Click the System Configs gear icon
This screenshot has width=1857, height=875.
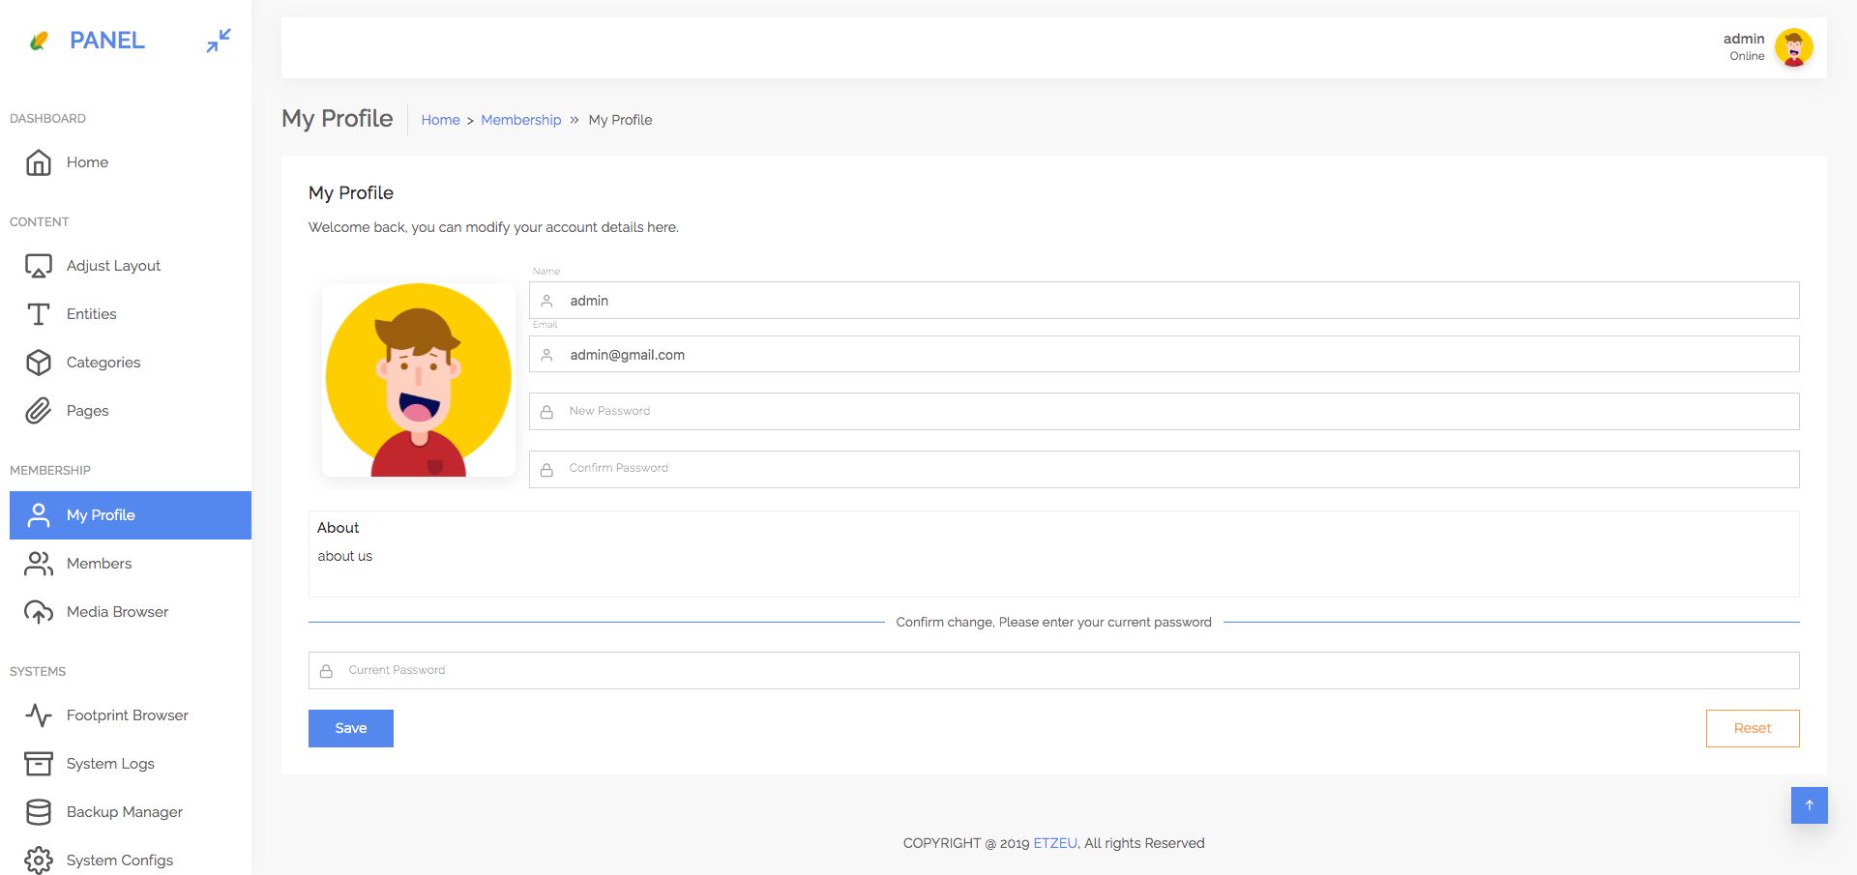[x=39, y=860]
